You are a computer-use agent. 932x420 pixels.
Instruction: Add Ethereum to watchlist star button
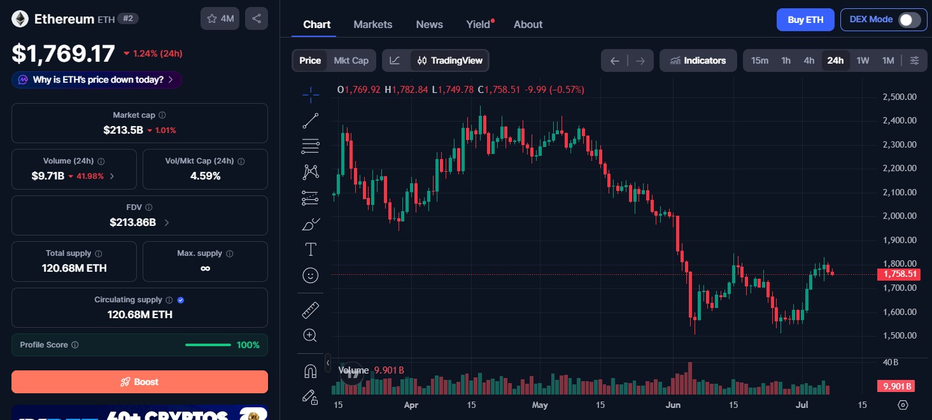pos(220,18)
